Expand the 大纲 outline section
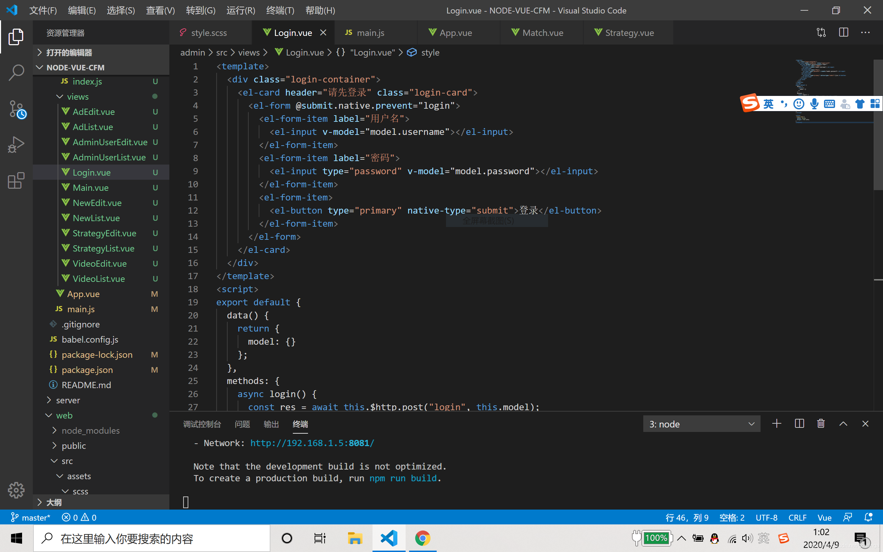The width and height of the screenshot is (883, 552). tap(101, 502)
